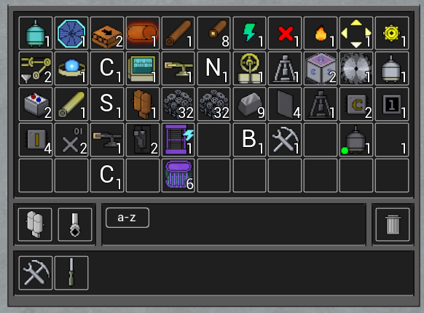Viewport: 424px width, 313px height.
Task: Pick the red X item
Action: (285, 33)
